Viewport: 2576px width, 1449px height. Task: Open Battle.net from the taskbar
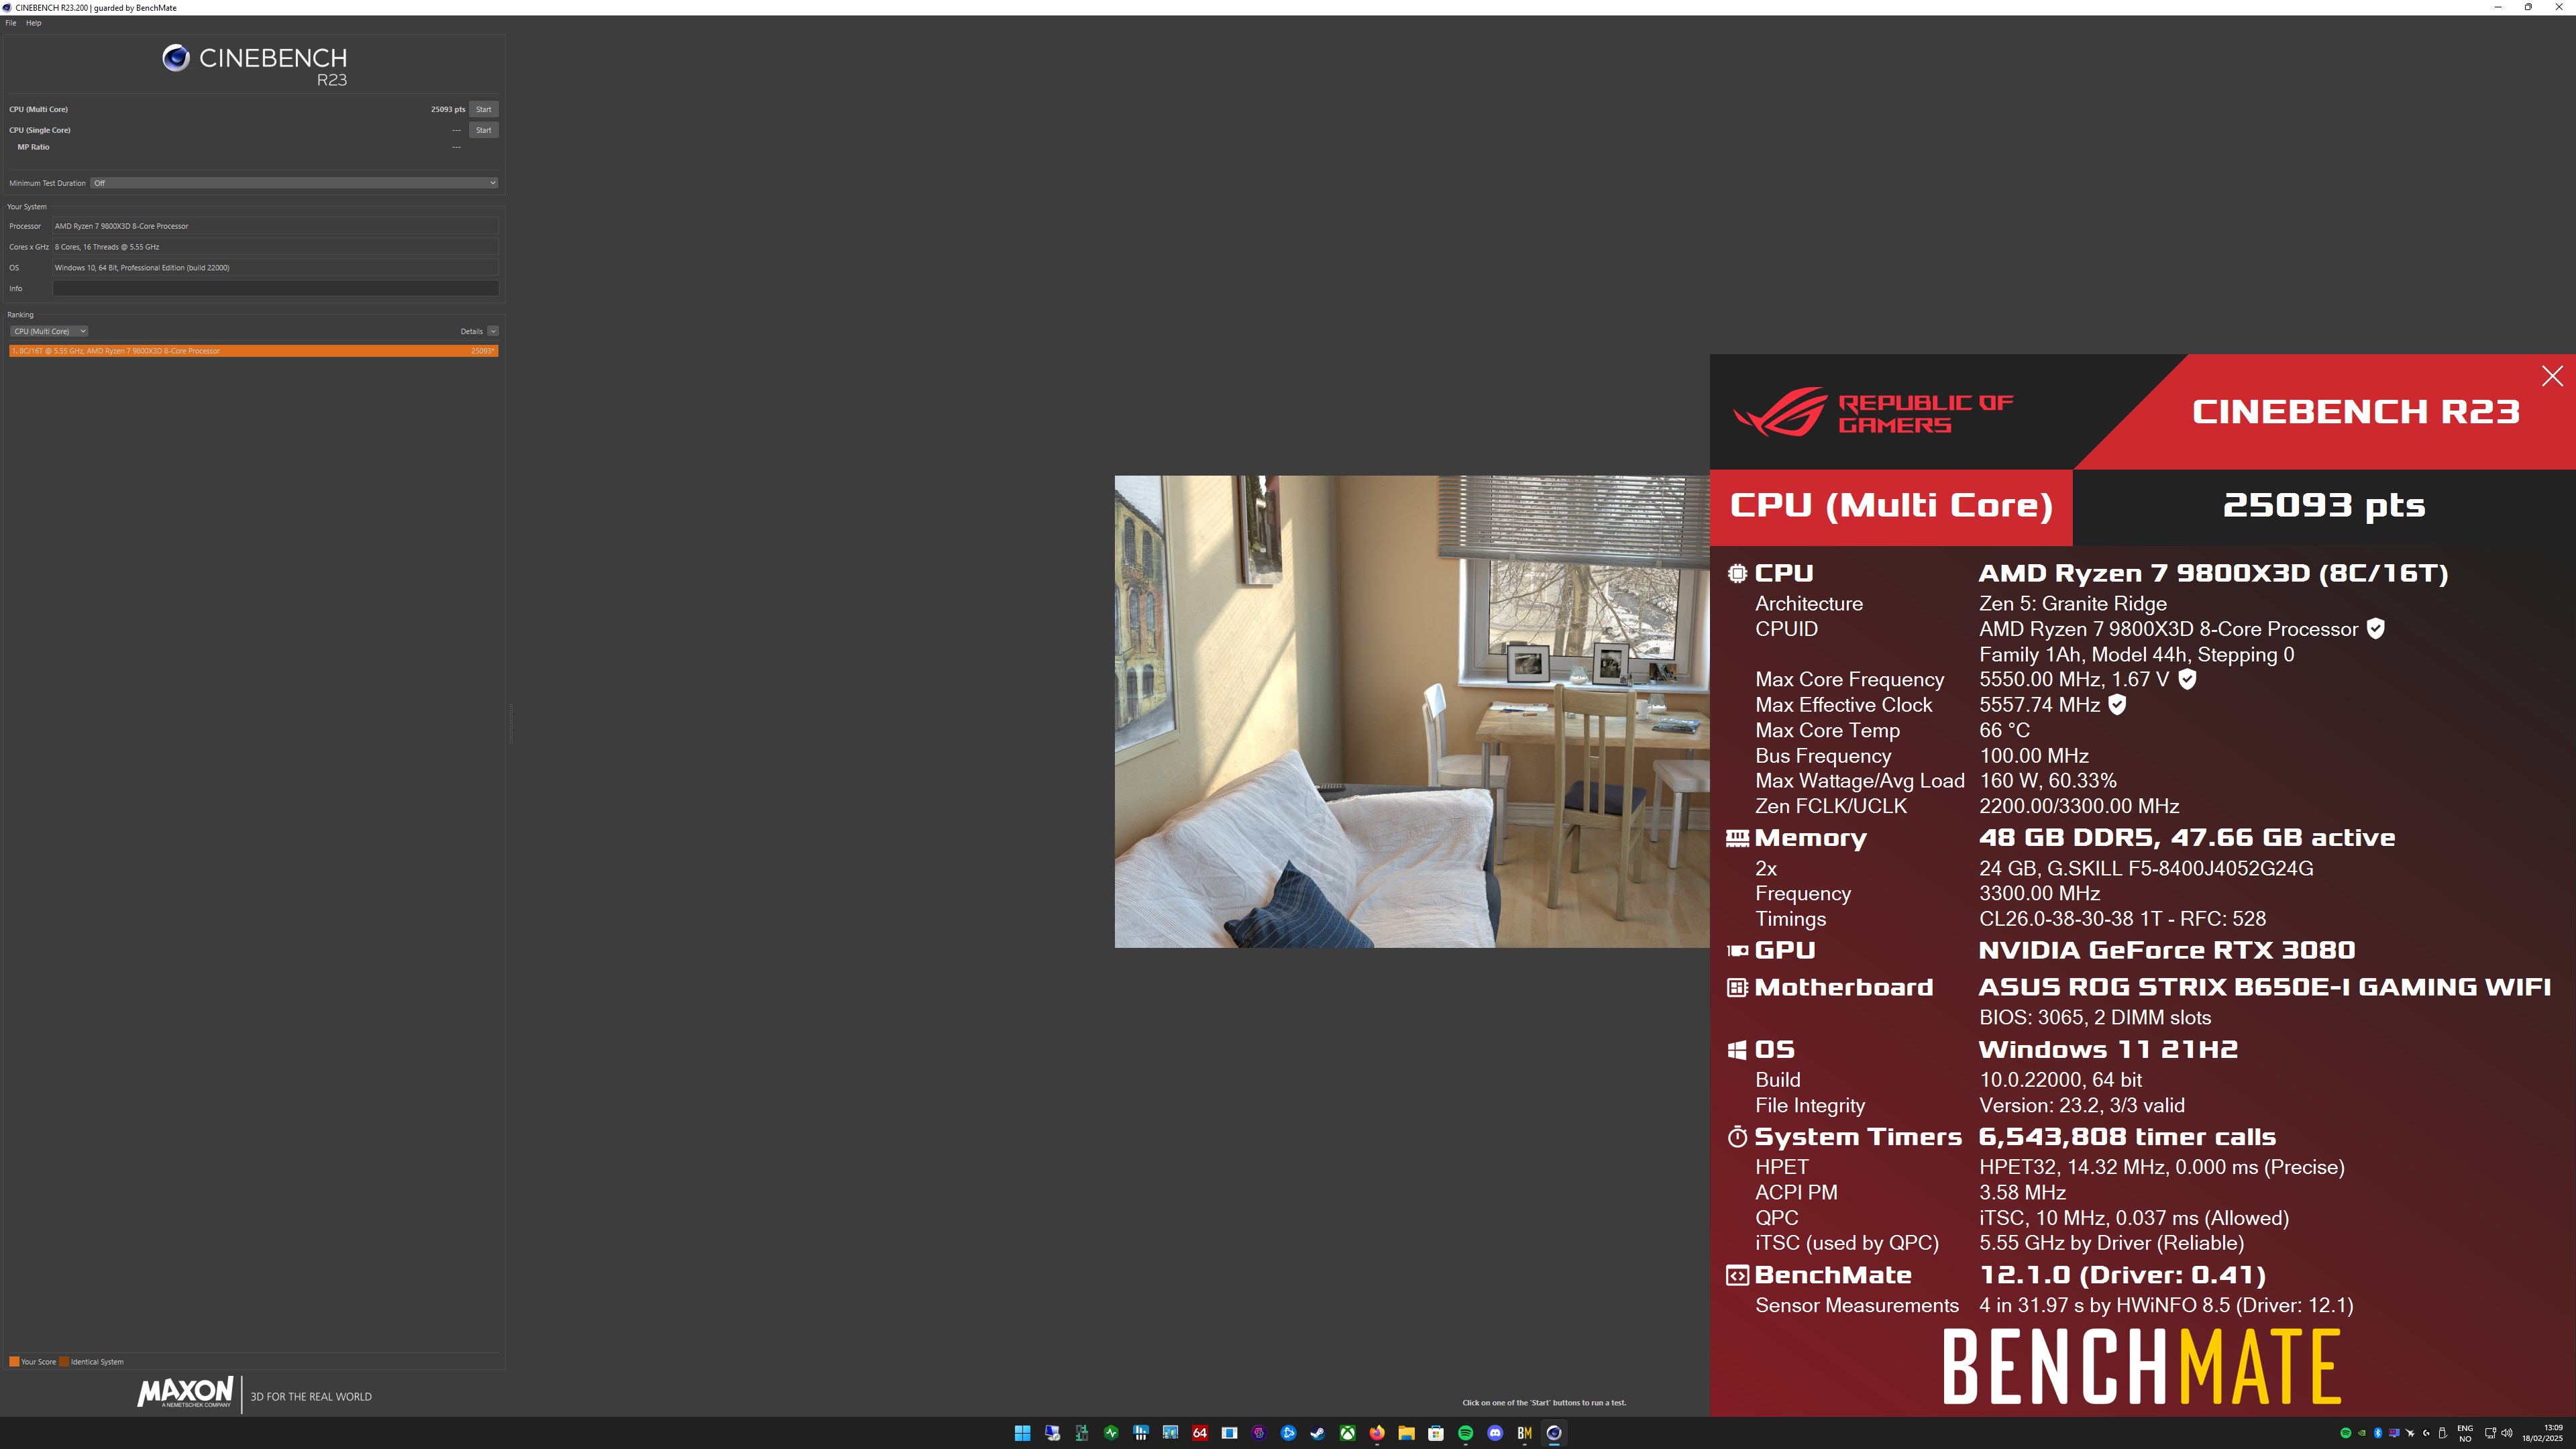1289,1433
